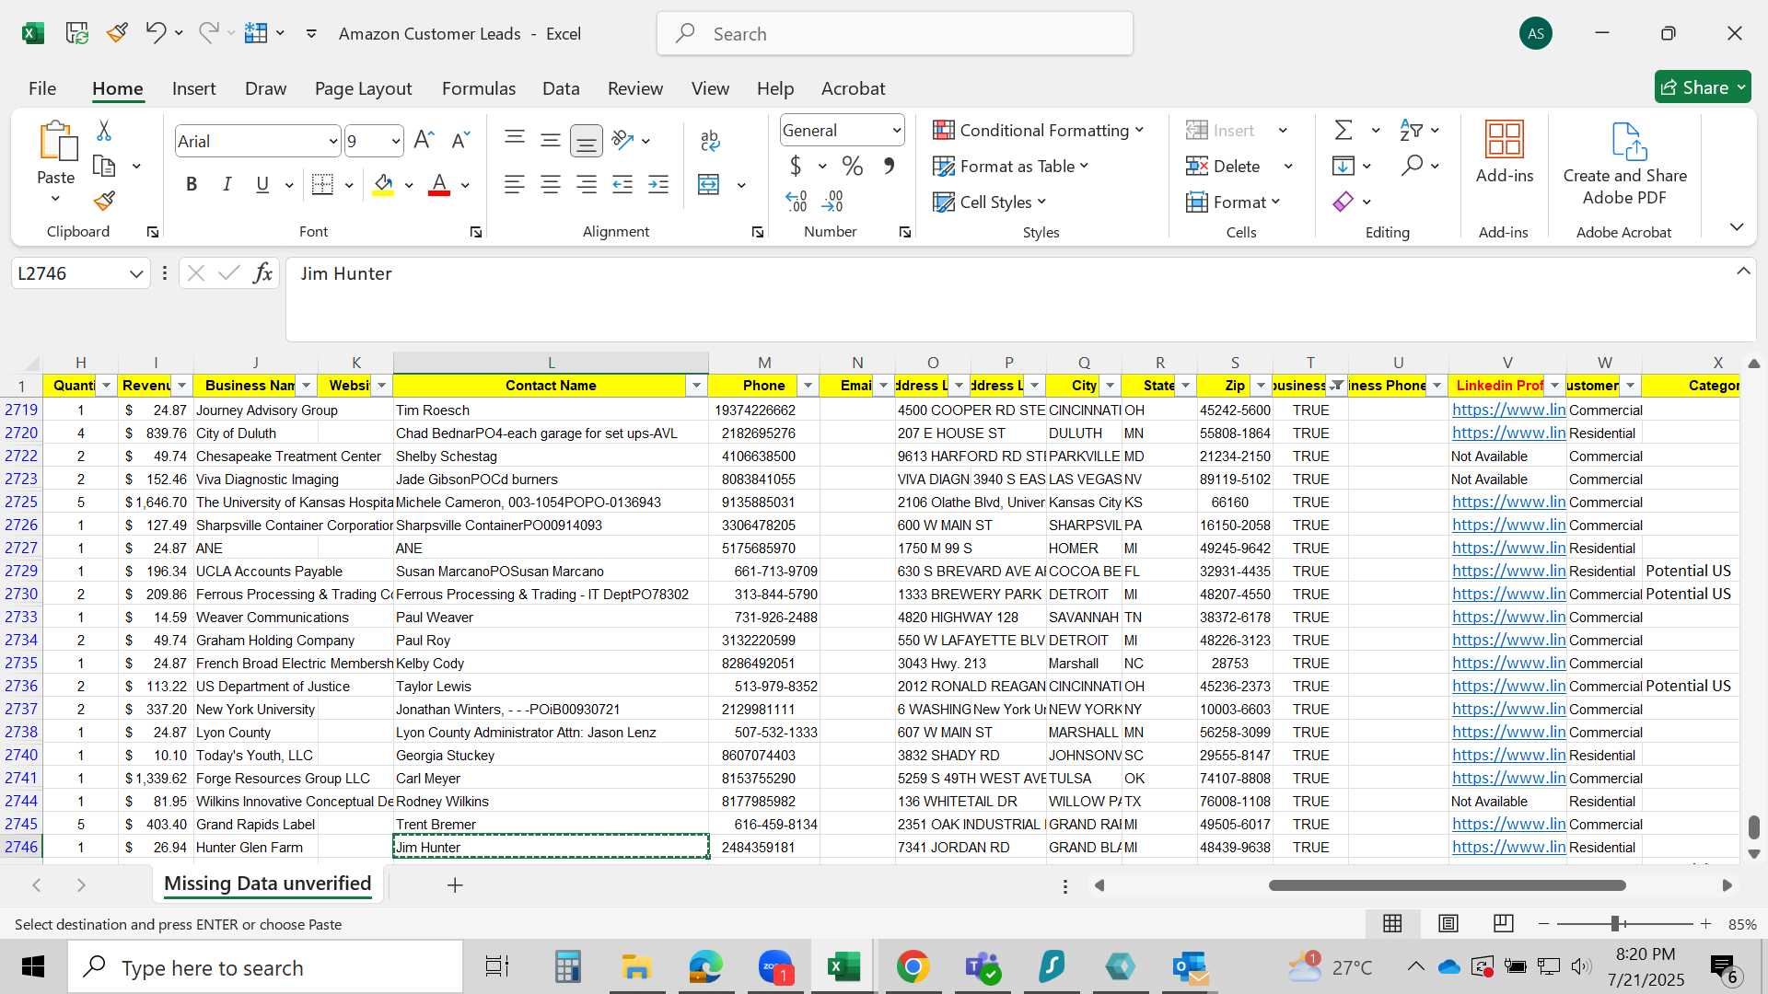This screenshot has height=994, width=1768.
Task: Toggle Align Left horizontal alignment
Action: pyautogui.click(x=515, y=185)
